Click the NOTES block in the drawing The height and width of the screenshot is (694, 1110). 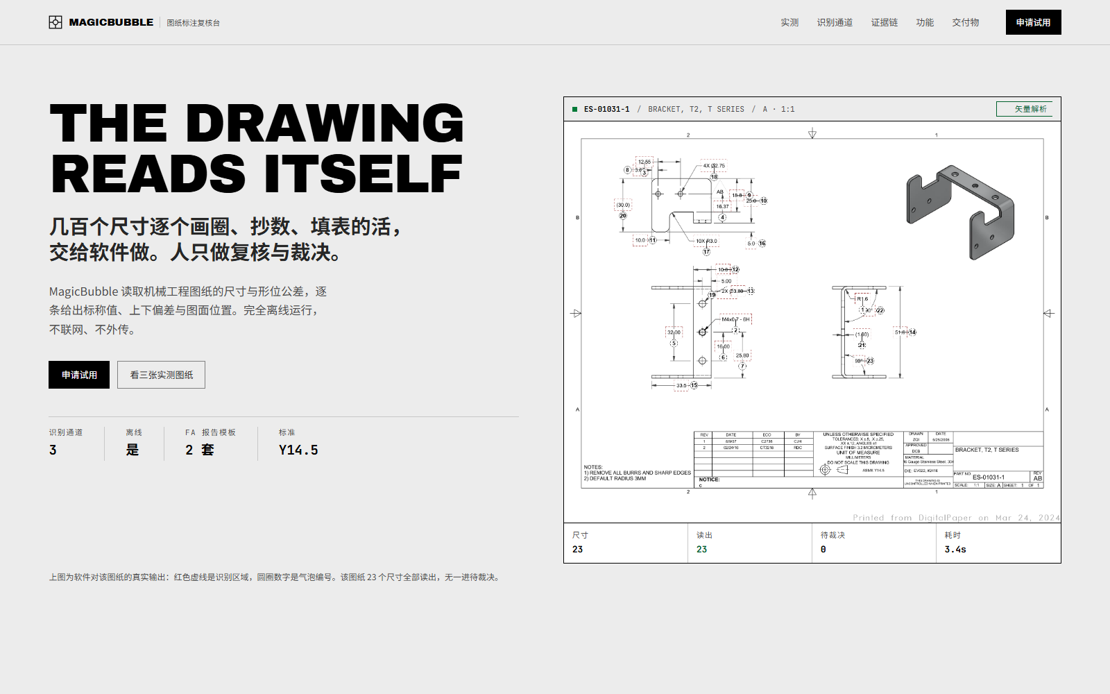[637, 473]
